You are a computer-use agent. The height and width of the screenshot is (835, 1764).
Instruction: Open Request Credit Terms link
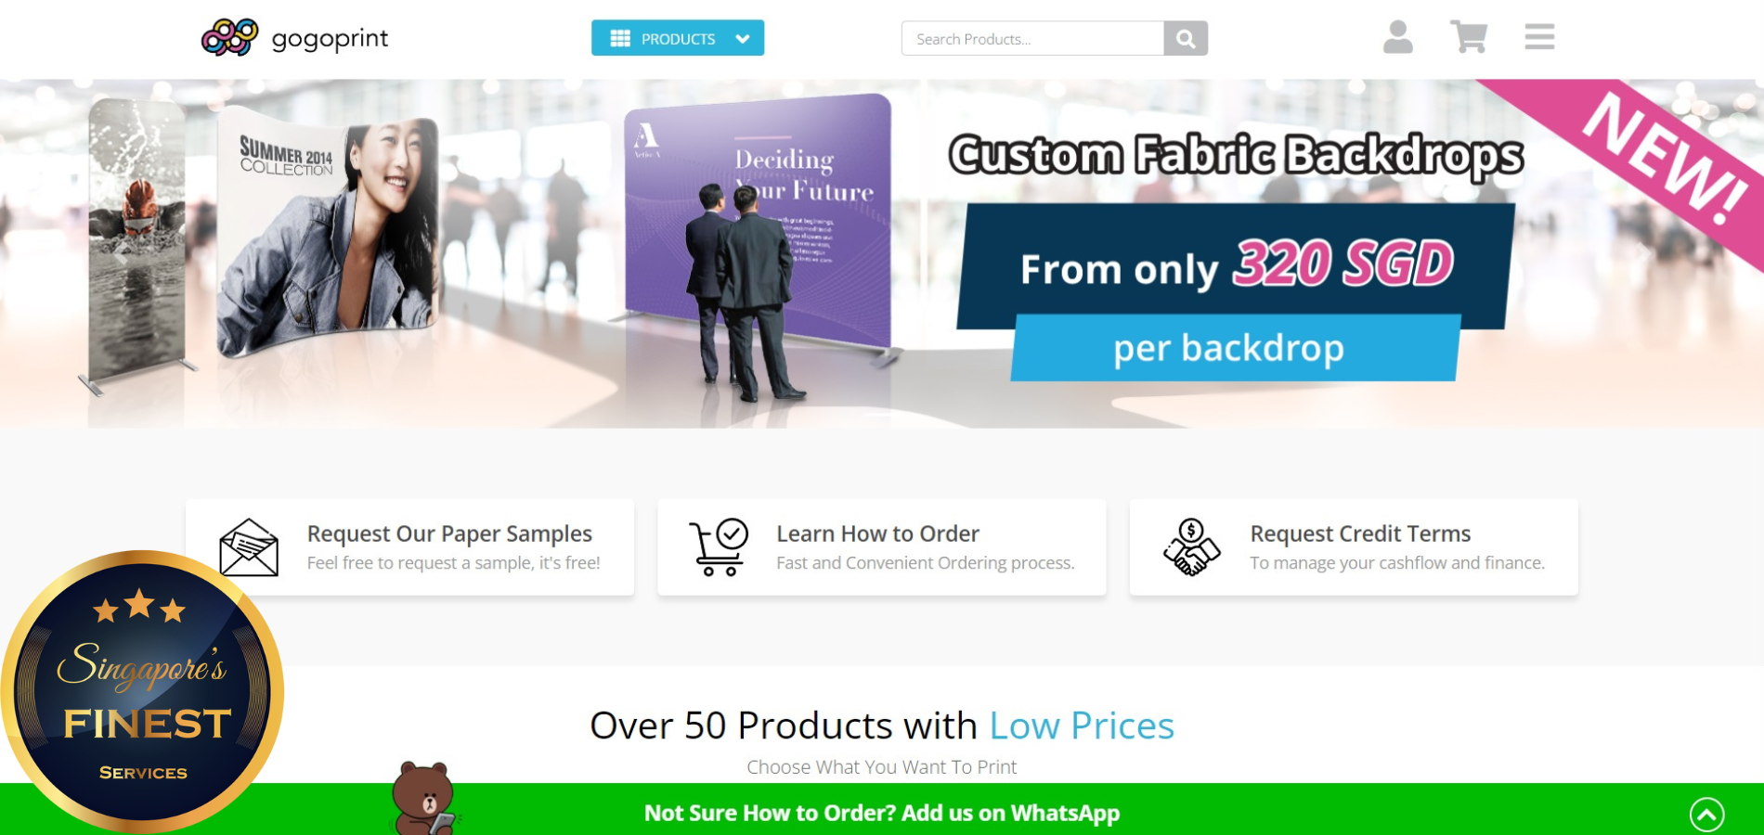(1360, 533)
